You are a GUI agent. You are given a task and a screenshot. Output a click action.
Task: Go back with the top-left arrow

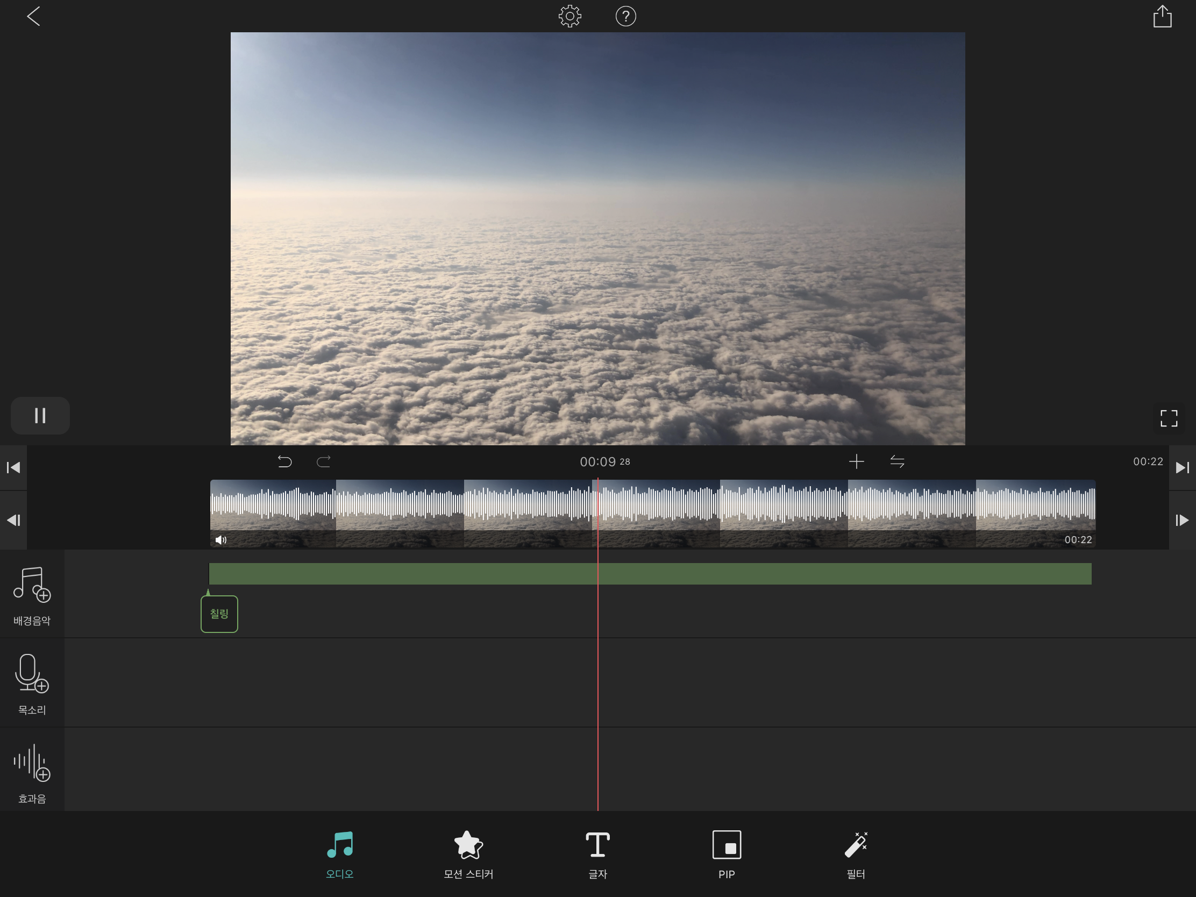(x=33, y=16)
